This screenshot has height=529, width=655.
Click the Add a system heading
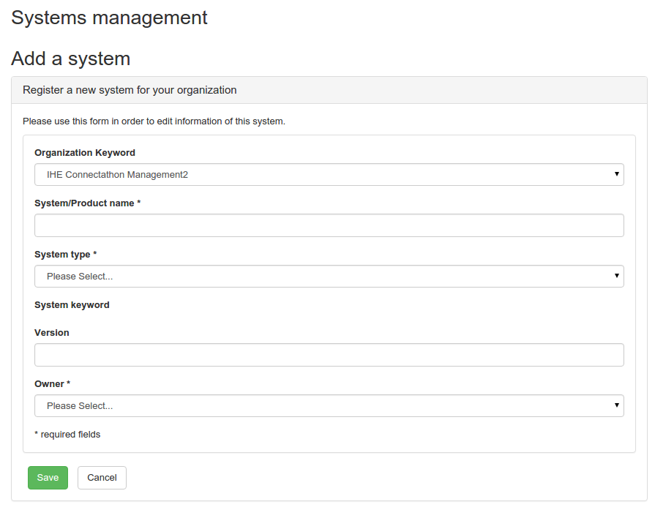[x=70, y=59]
